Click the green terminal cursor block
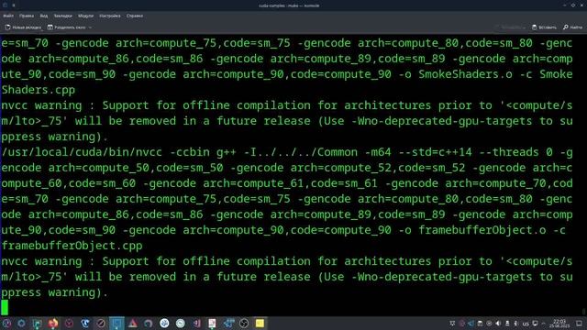Viewport: 587px width, 330px height. point(5,308)
